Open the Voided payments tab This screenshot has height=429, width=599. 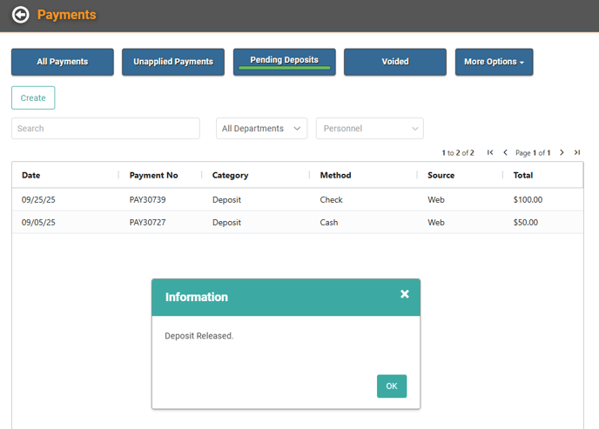395,62
